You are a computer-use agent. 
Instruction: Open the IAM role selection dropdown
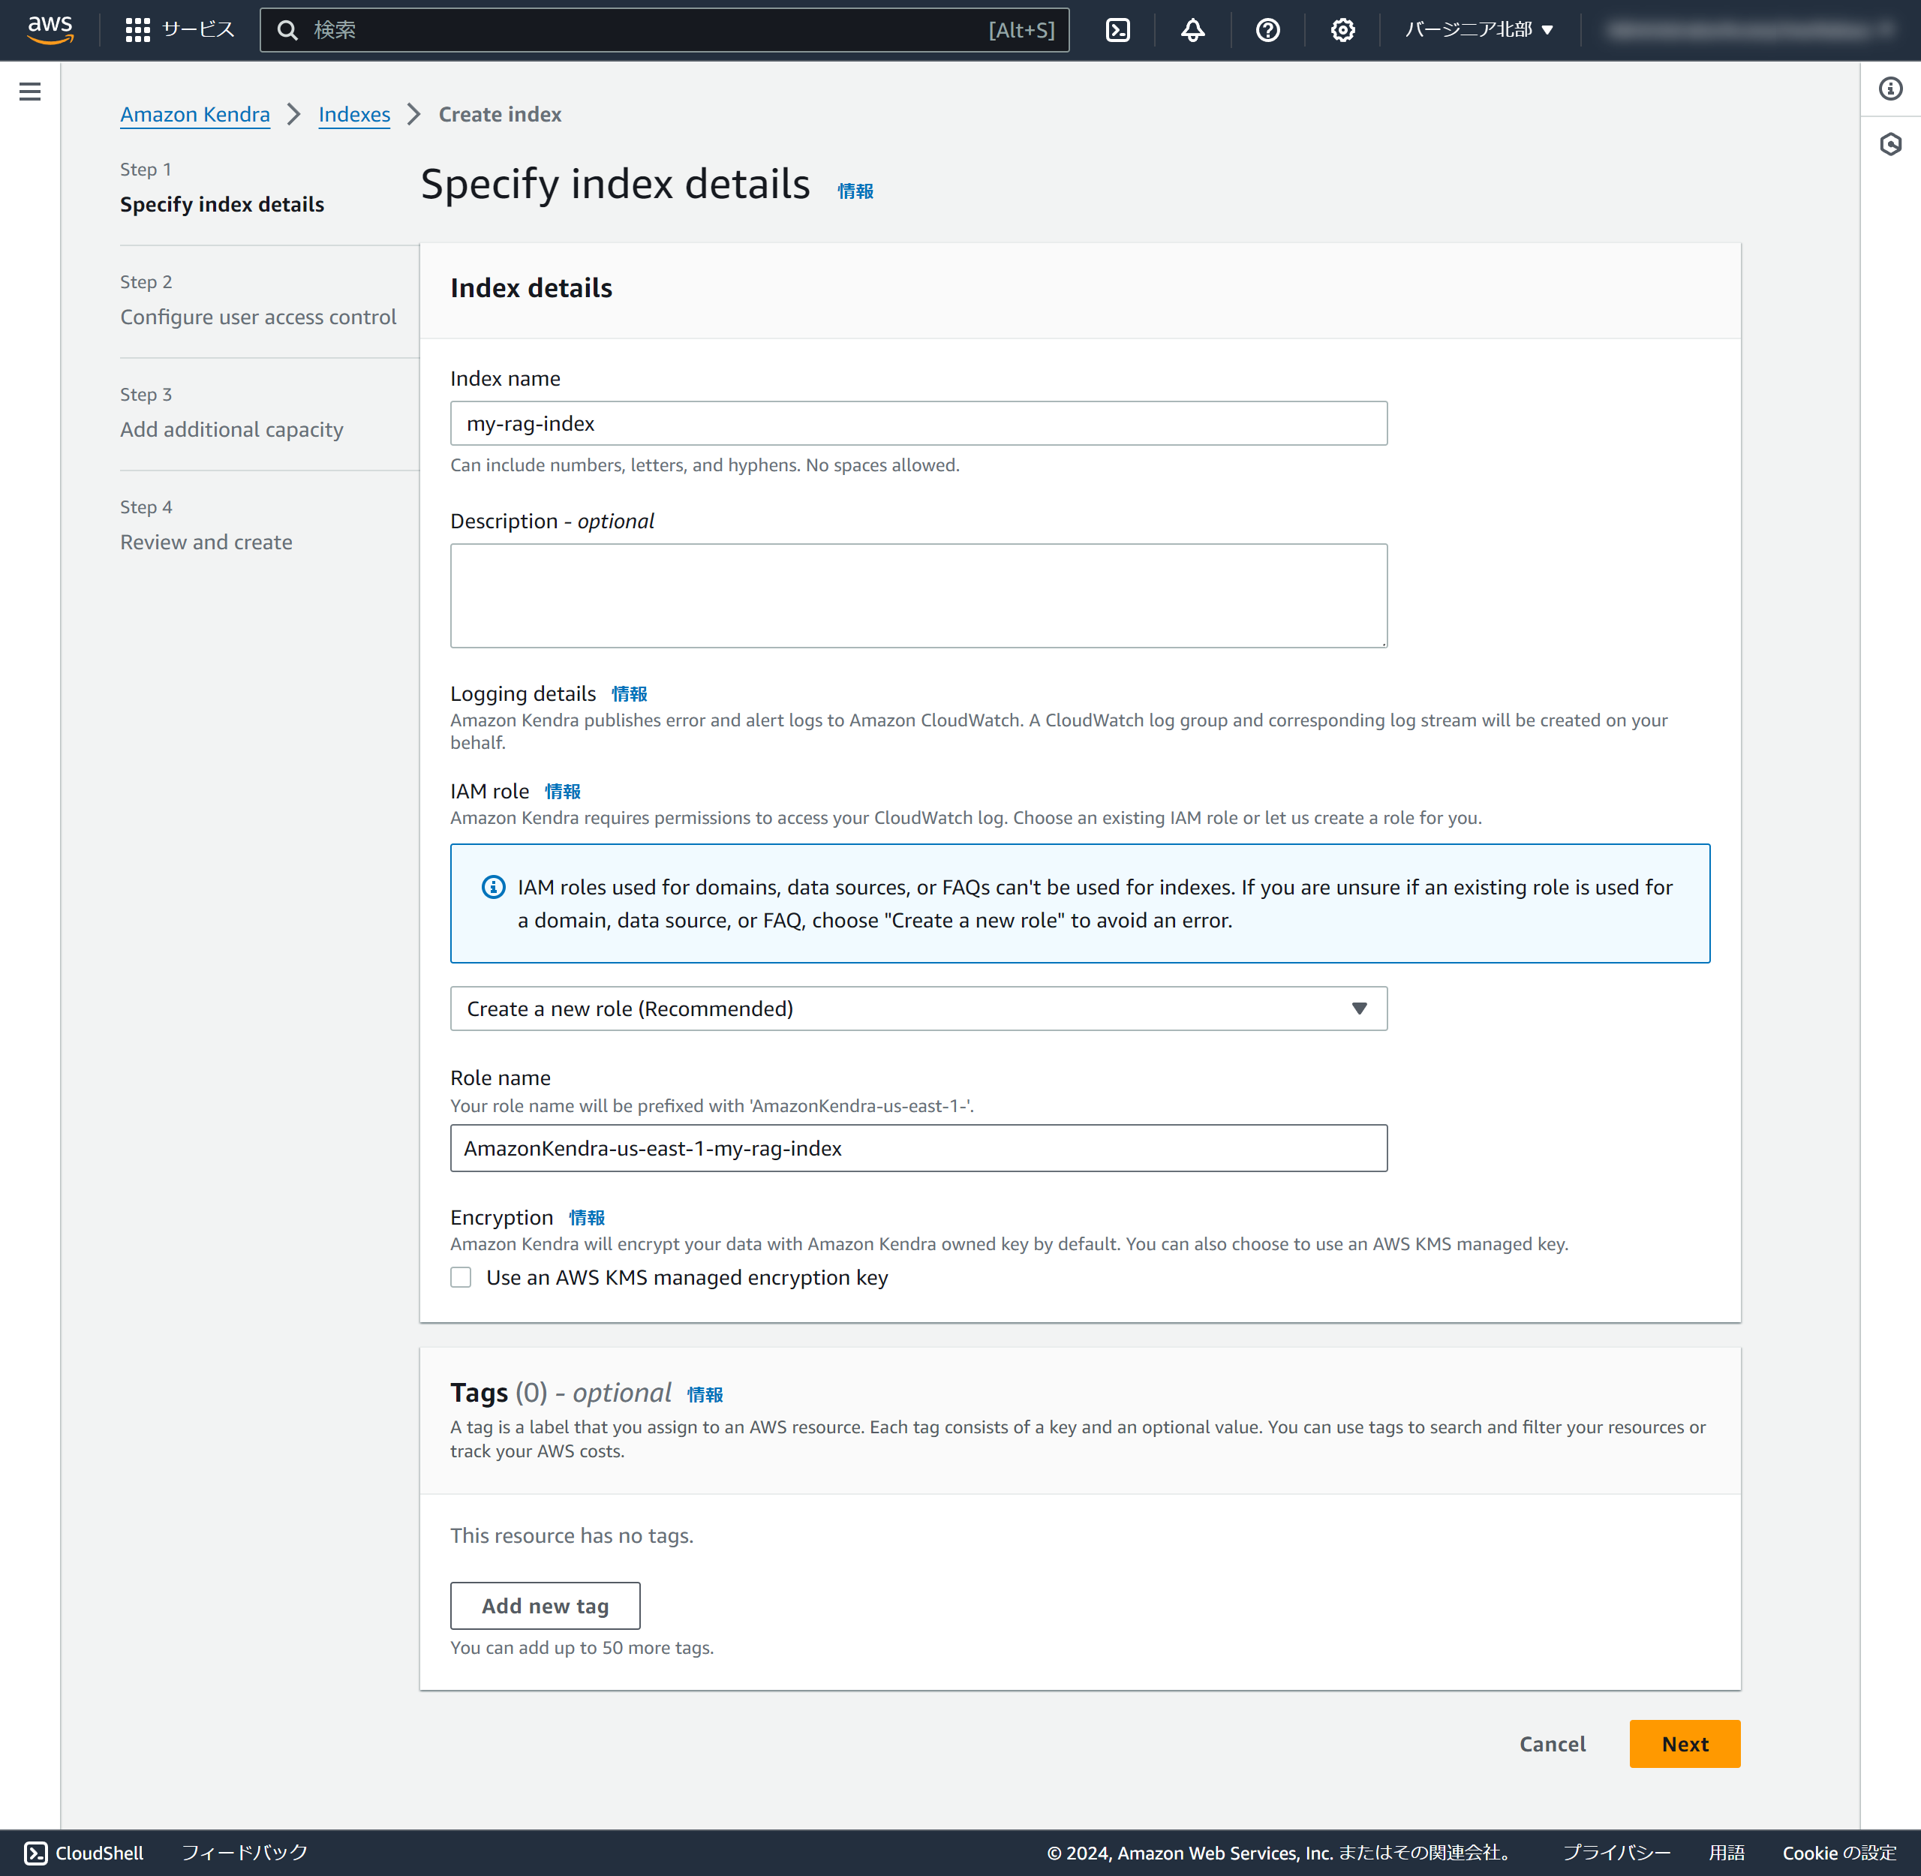point(918,1008)
